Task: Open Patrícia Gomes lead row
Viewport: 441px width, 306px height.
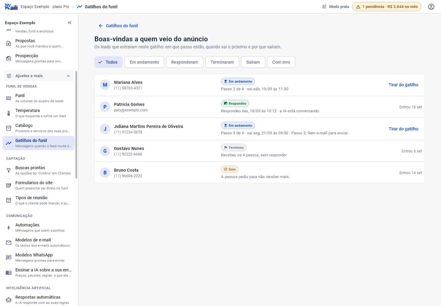Action: pos(260,107)
